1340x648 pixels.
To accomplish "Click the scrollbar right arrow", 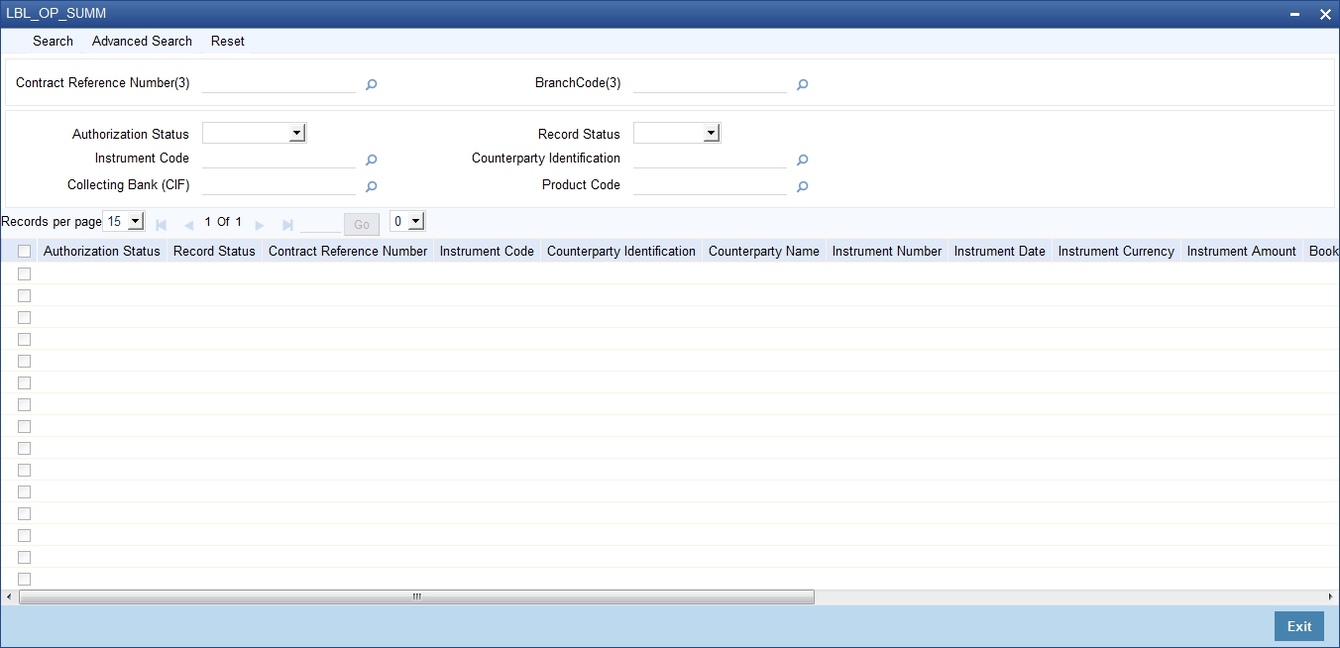I will (1331, 596).
